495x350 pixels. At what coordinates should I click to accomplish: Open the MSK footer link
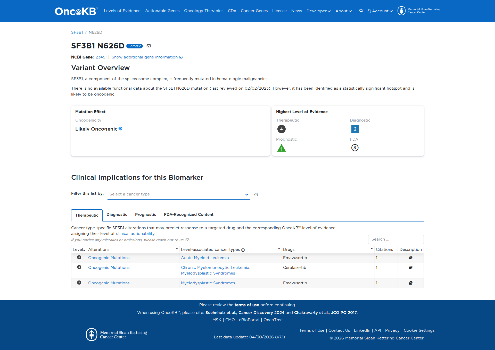217,320
